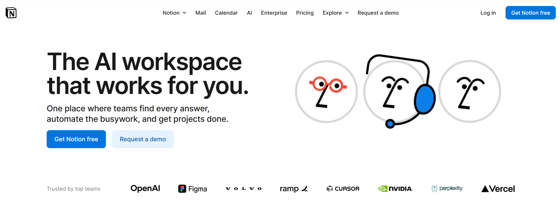Click the NVIDIA logo
Screen dimensions: 560x202
point(395,189)
